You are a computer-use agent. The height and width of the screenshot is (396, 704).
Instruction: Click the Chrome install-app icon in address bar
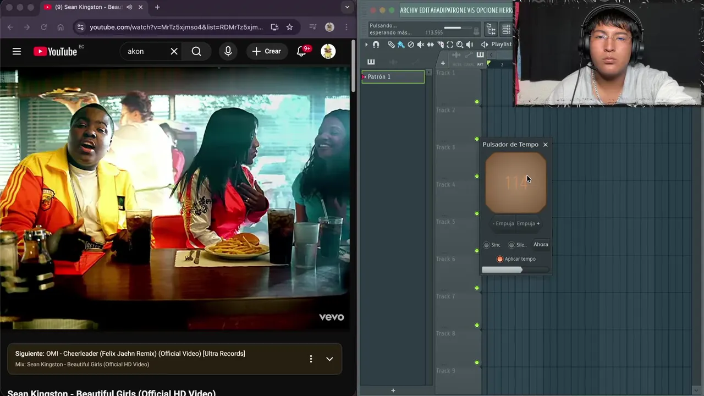(274, 27)
